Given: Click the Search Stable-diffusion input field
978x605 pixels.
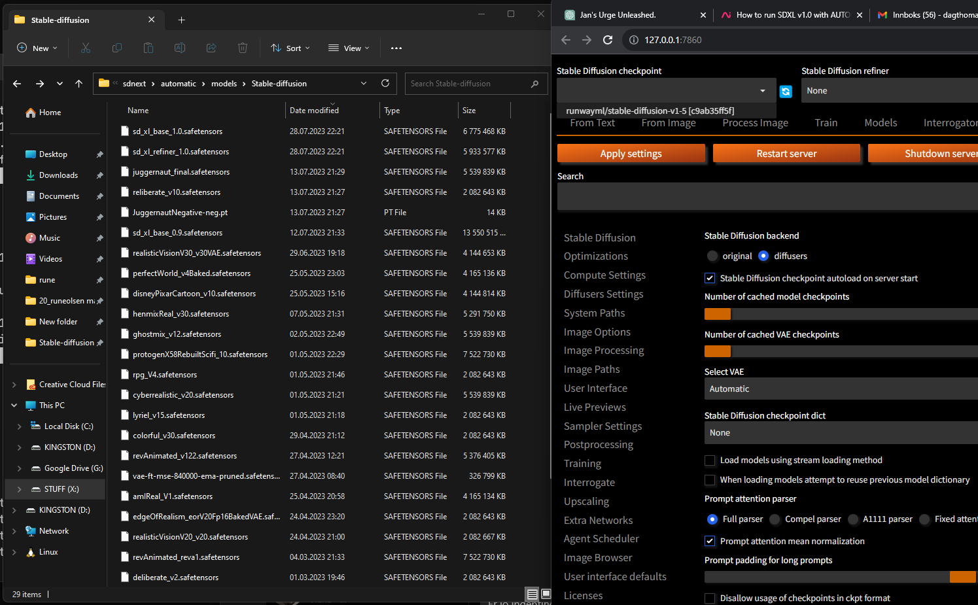Looking at the screenshot, I should tap(476, 83).
